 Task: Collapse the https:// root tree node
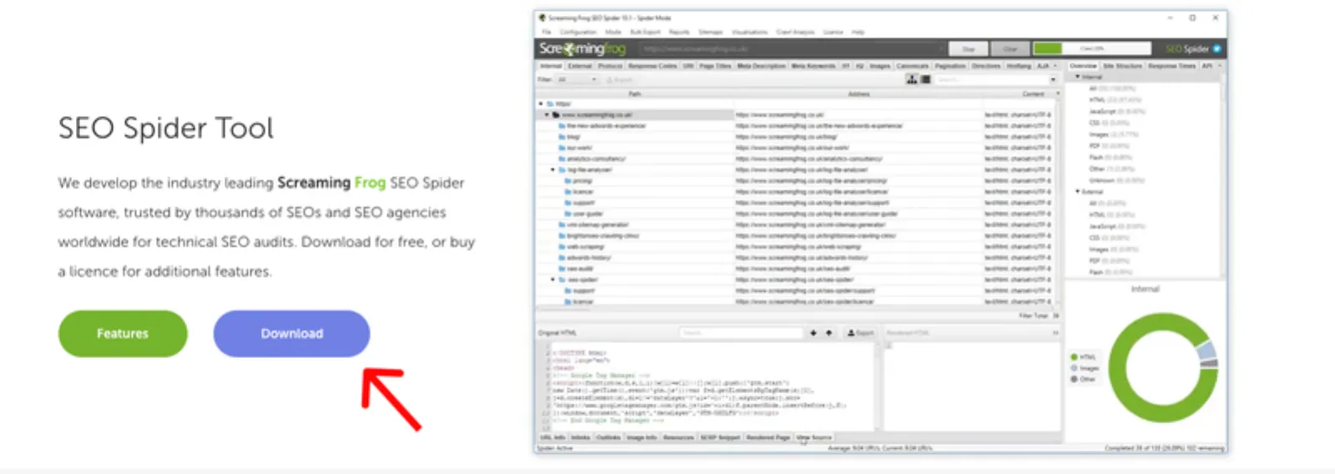(541, 103)
